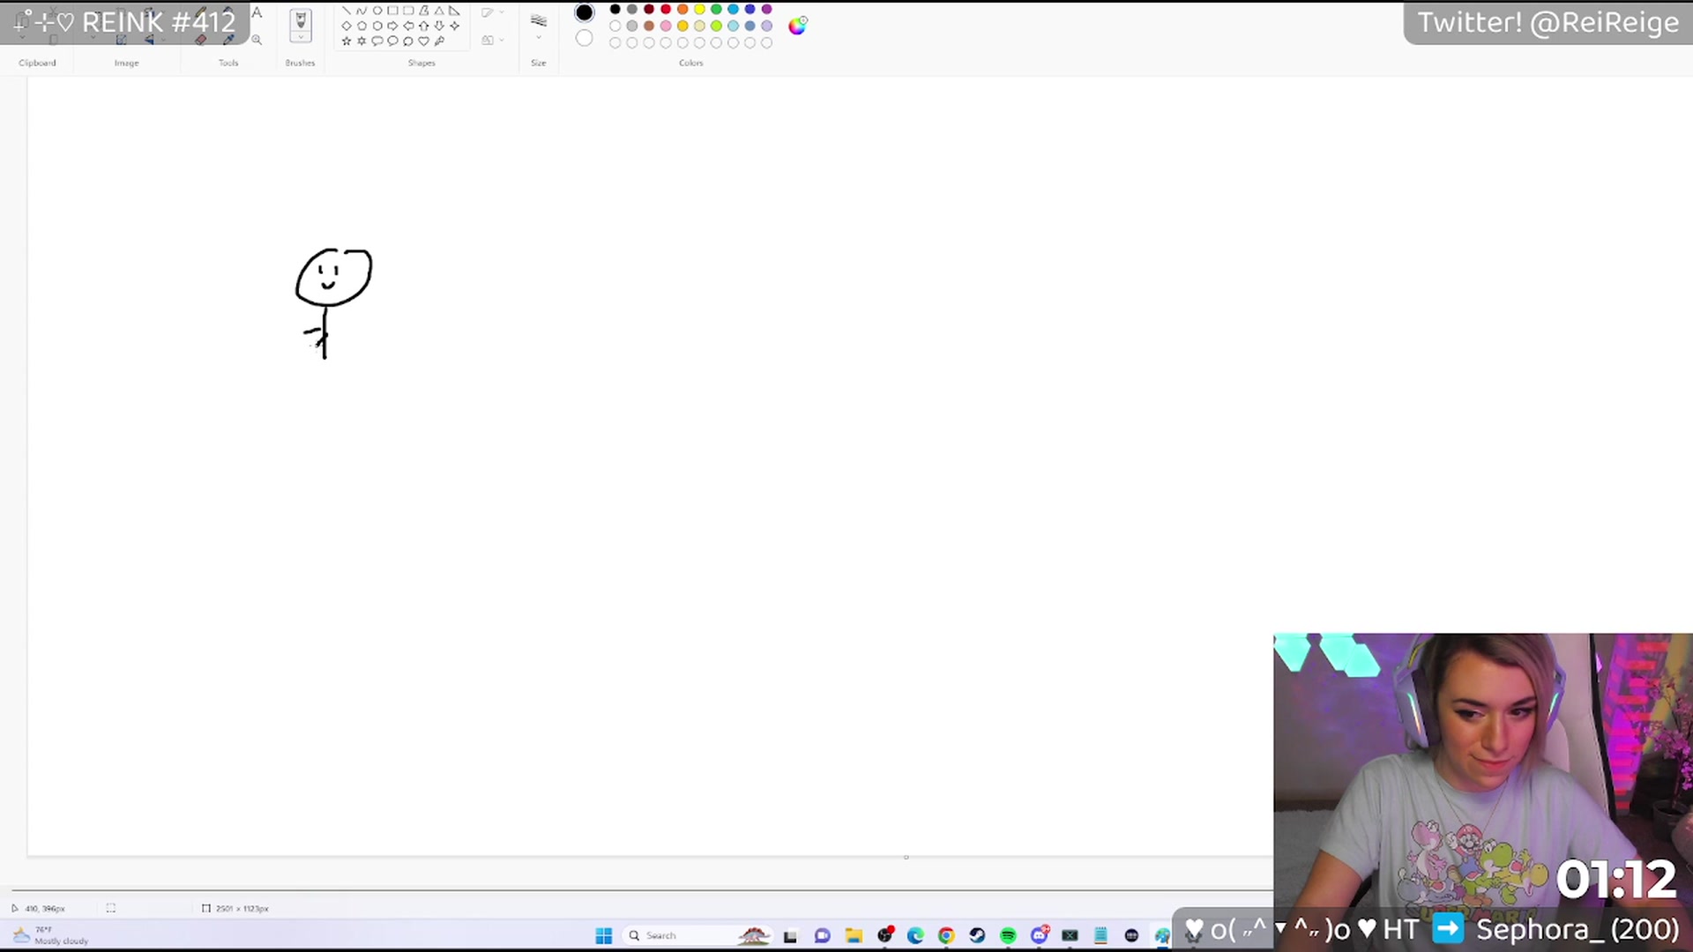The image size is (1693, 952).
Task: Click the cursor position readout in status bar
Action: (39, 908)
